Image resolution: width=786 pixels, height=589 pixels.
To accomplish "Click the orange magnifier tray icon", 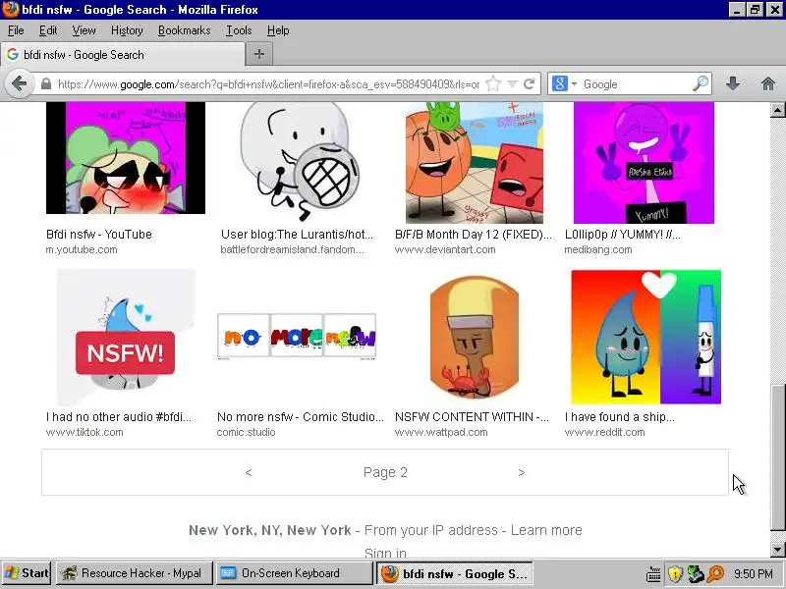I will coord(716,574).
